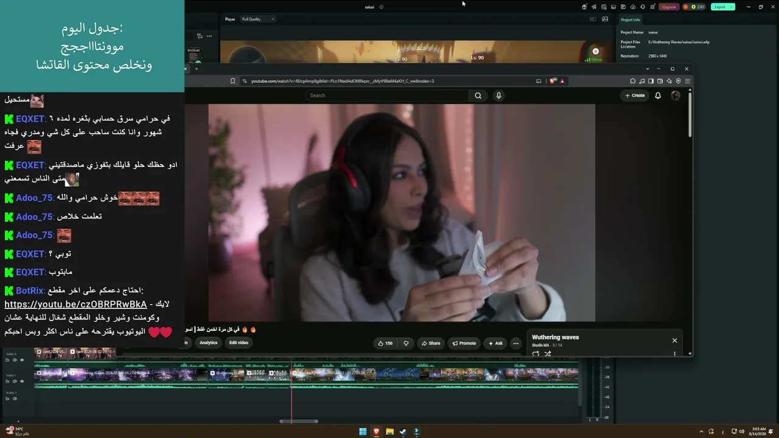Click the Edit video button

(x=239, y=342)
